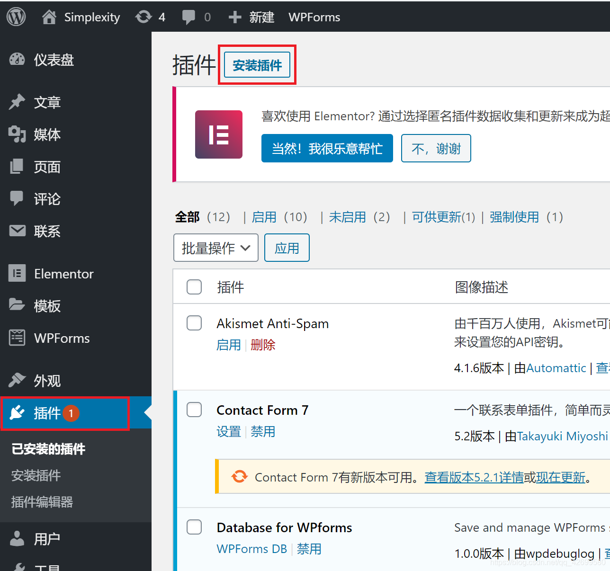The height and width of the screenshot is (571, 610).
Task: Open the 批量操作 bulk actions dropdown
Action: coord(216,248)
